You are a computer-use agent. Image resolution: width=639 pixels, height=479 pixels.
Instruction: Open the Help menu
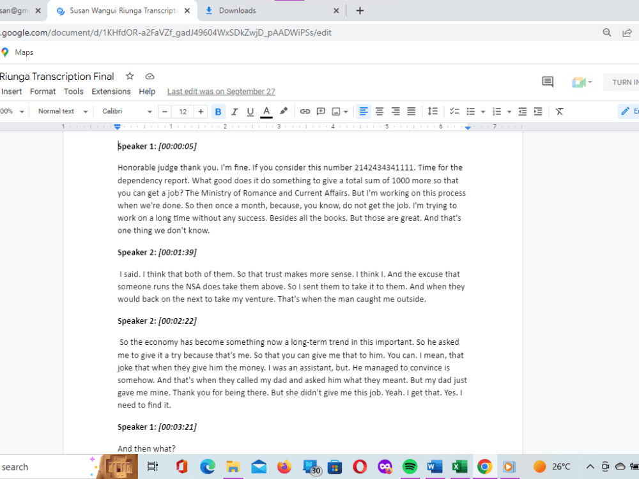tap(147, 91)
